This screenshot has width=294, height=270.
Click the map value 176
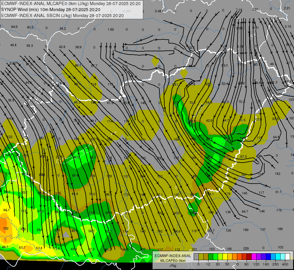228,194
